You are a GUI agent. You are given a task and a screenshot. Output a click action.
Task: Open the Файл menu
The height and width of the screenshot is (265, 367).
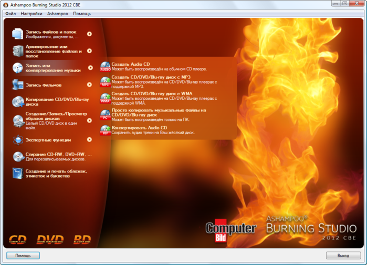click(x=11, y=14)
